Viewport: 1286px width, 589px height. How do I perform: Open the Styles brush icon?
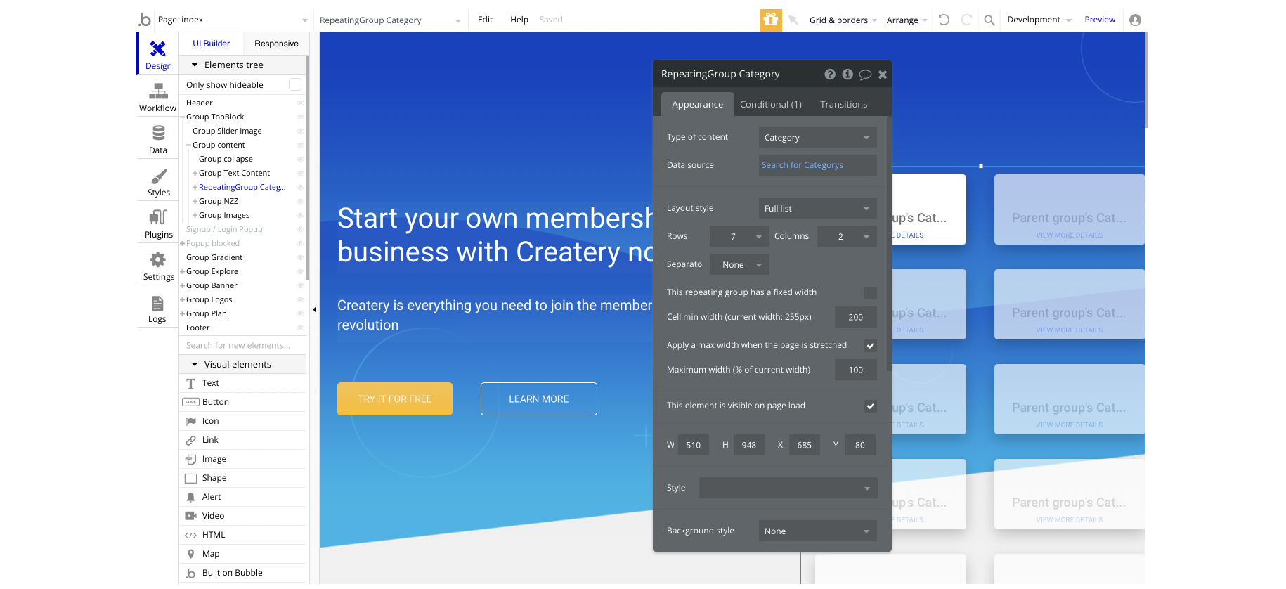(x=159, y=176)
